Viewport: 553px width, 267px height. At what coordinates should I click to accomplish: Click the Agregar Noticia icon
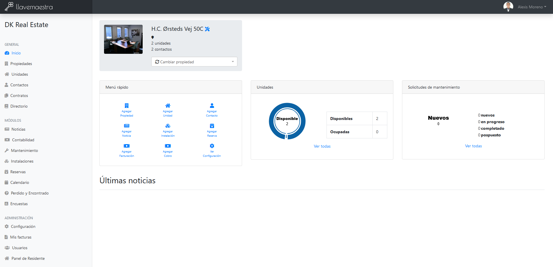coord(127,126)
